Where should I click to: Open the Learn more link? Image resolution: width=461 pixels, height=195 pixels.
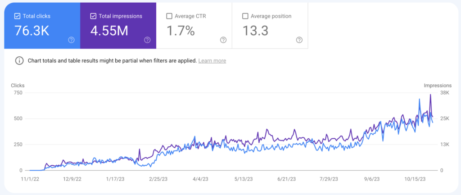click(212, 61)
